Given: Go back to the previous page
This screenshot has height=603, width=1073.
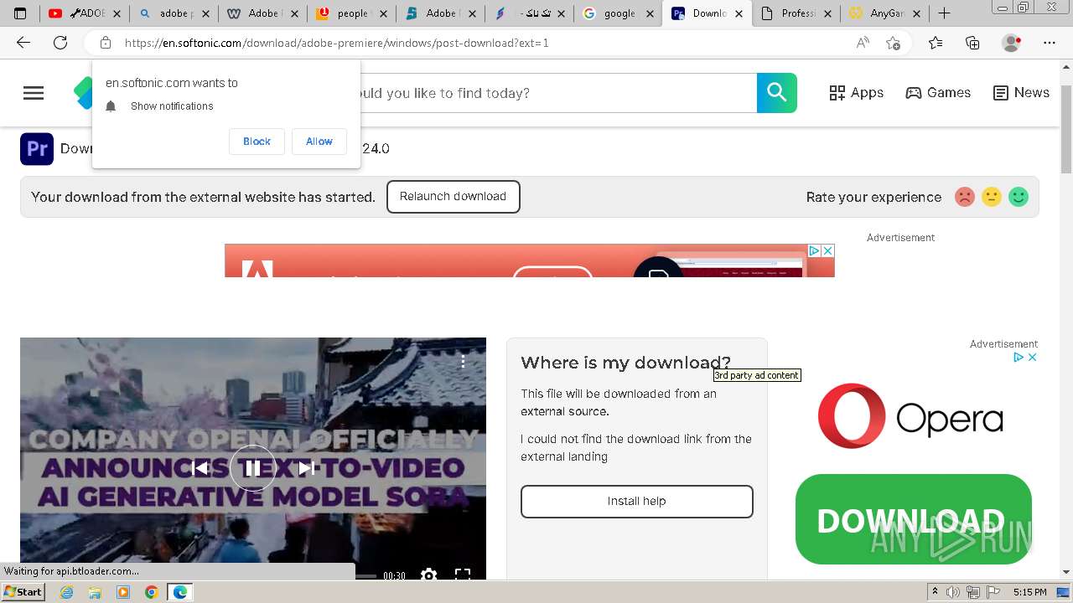Looking at the screenshot, I should pos(23,43).
